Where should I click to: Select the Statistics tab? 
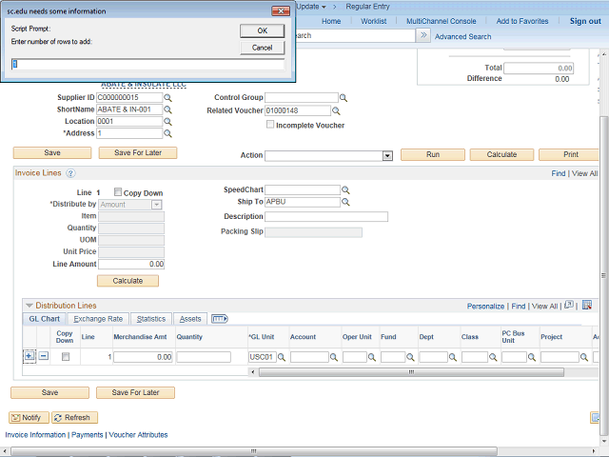click(150, 319)
